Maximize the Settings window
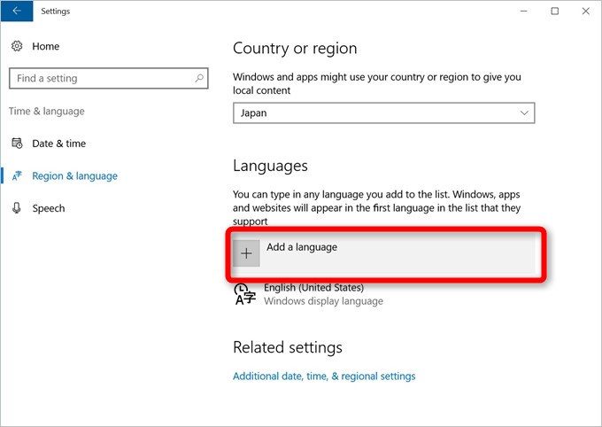602x427 pixels. pos(554,12)
